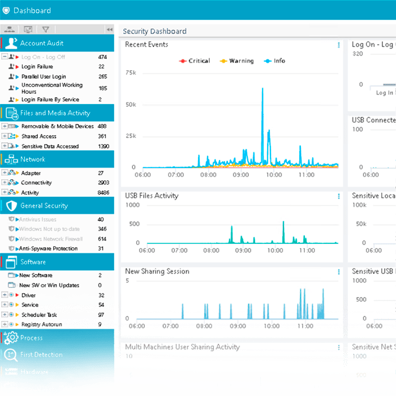The image size is (396, 396).
Task: Click the New Software window icon
Action: tap(11, 275)
